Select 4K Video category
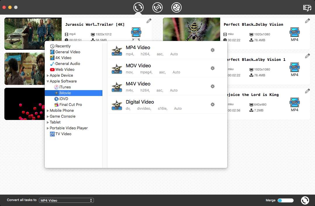 point(61,58)
